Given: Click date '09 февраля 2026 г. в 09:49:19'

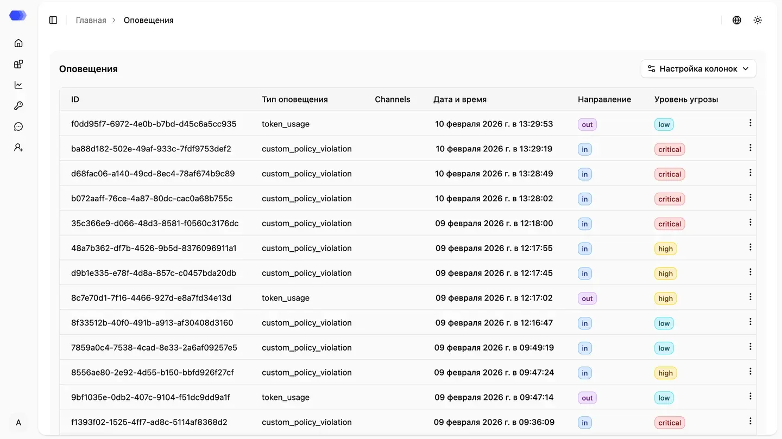Looking at the screenshot, I should pyautogui.click(x=494, y=348).
